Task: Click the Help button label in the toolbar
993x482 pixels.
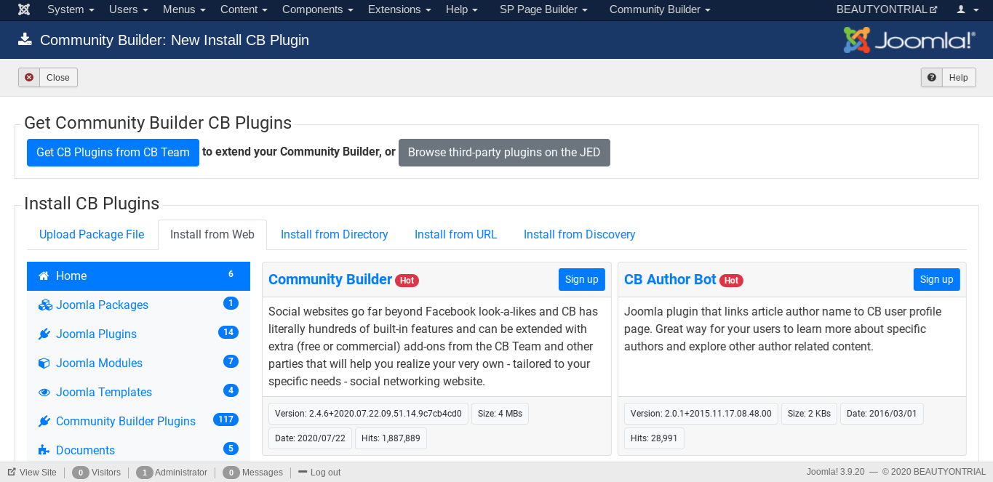Action: [959, 78]
